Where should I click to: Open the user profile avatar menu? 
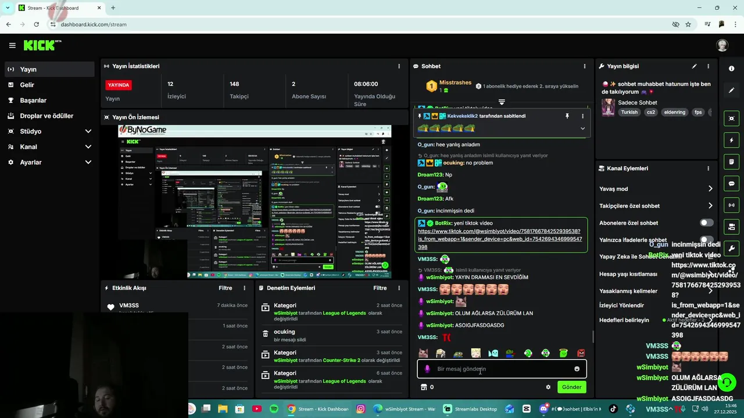(722, 45)
